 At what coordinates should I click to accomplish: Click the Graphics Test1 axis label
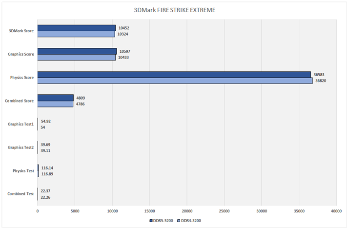(x=21, y=124)
